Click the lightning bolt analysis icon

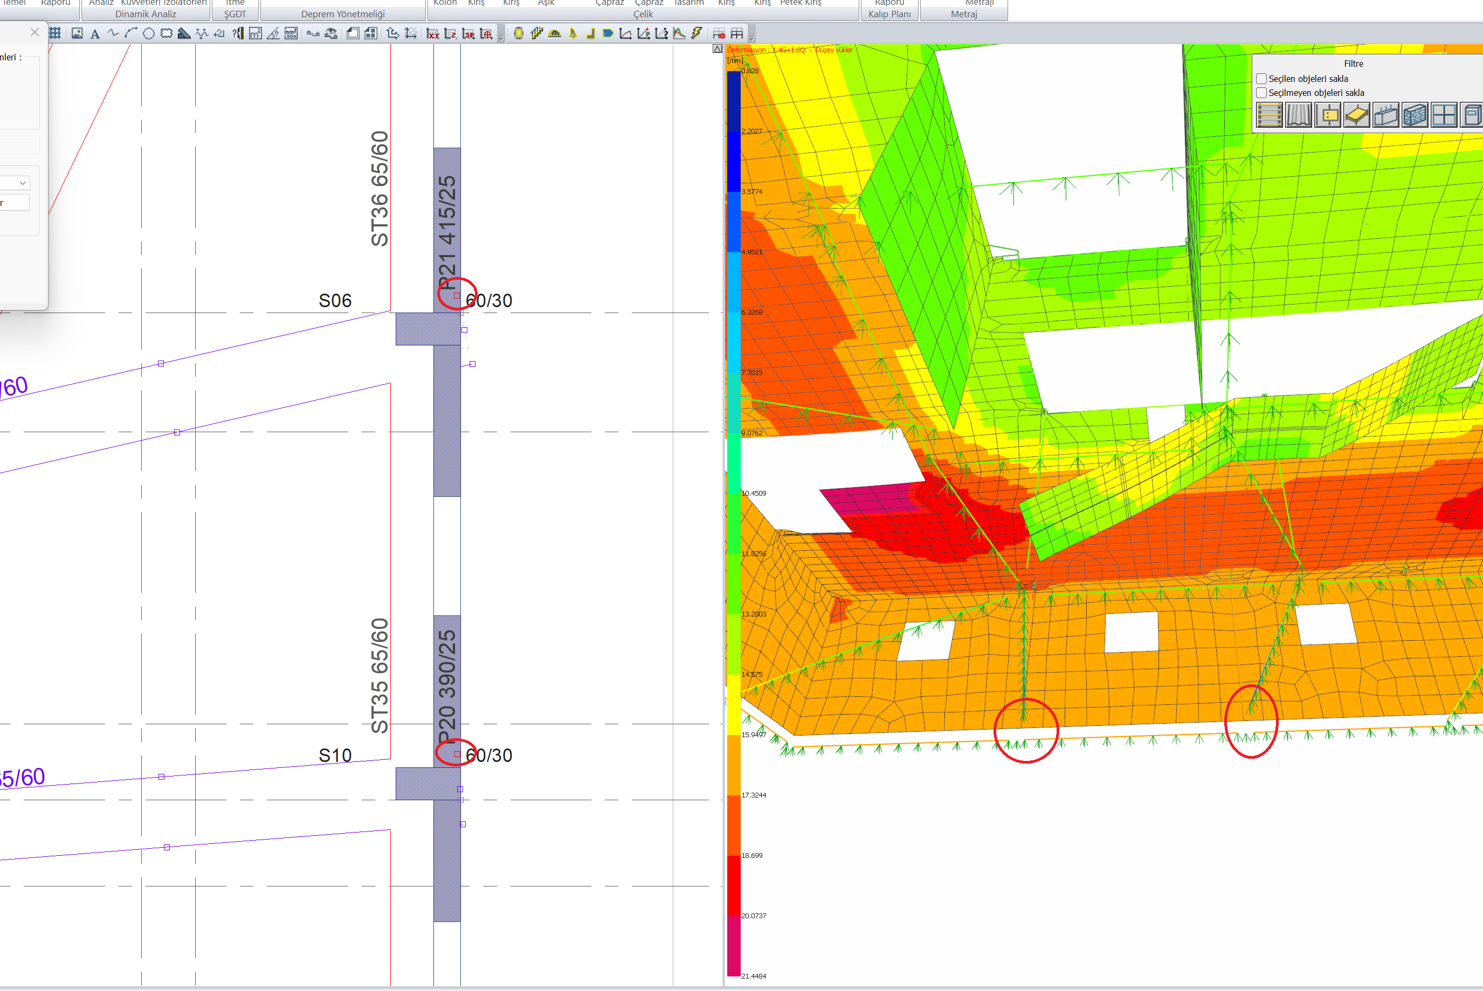pos(696,33)
